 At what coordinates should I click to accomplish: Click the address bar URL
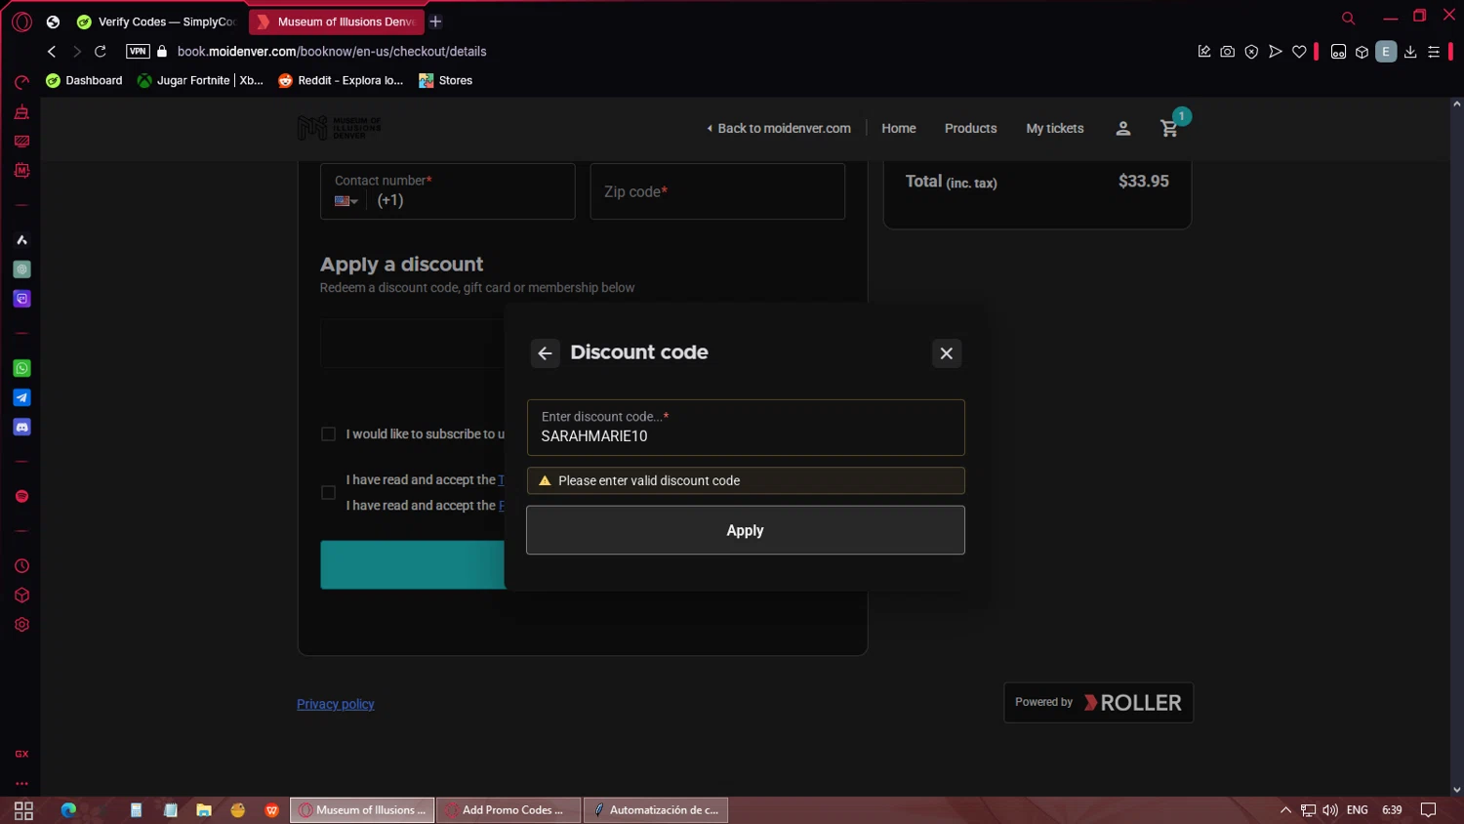pyautogui.click(x=332, y=52)
